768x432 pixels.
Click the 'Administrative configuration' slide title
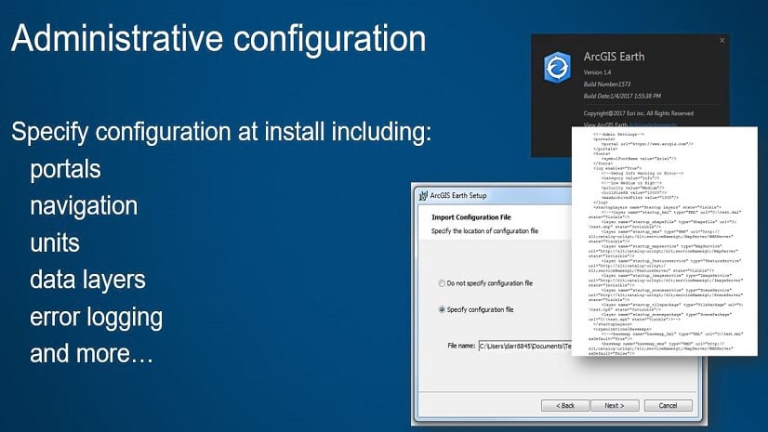click(x=218, y=39)
